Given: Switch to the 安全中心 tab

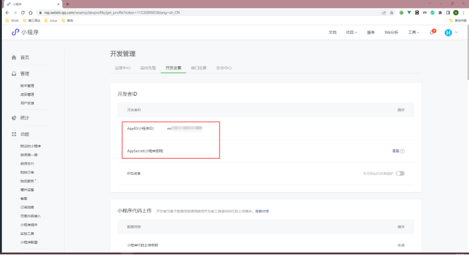Looking at the screenshot, I should (x=224, y=68).
